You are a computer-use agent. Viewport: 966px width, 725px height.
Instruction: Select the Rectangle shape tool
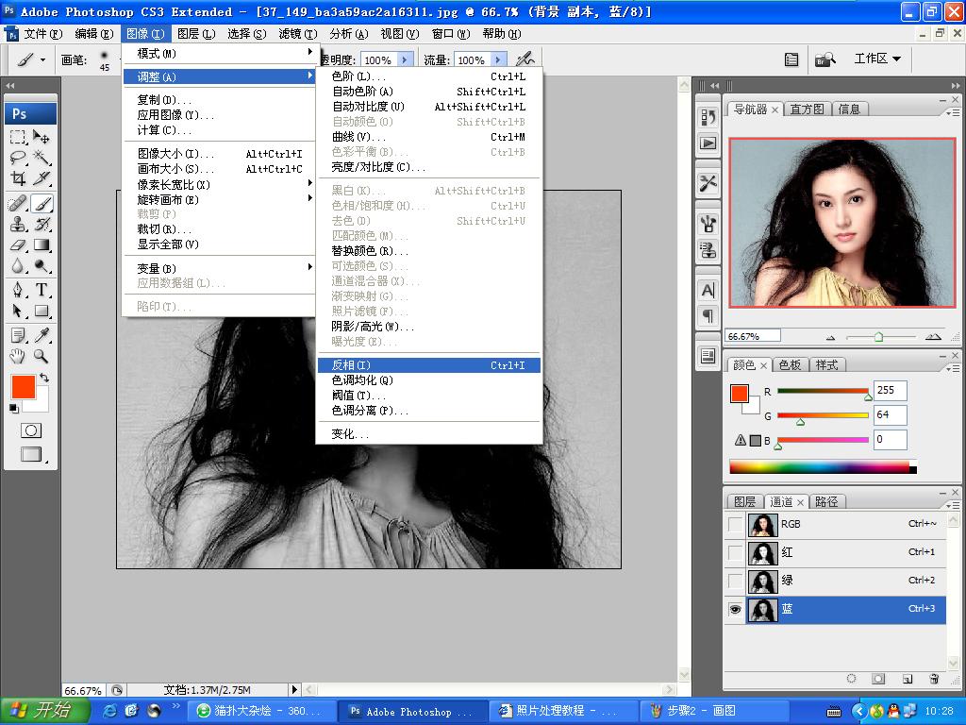[42, 311]
